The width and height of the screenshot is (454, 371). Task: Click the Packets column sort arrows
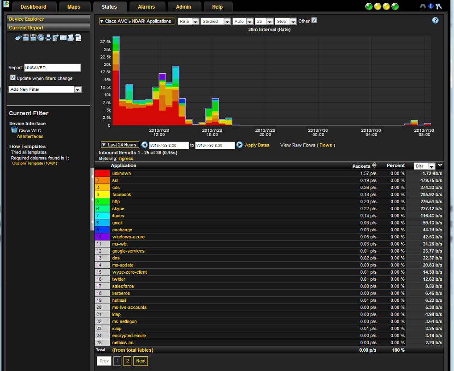pyautogui.click(x=374, y=165)
